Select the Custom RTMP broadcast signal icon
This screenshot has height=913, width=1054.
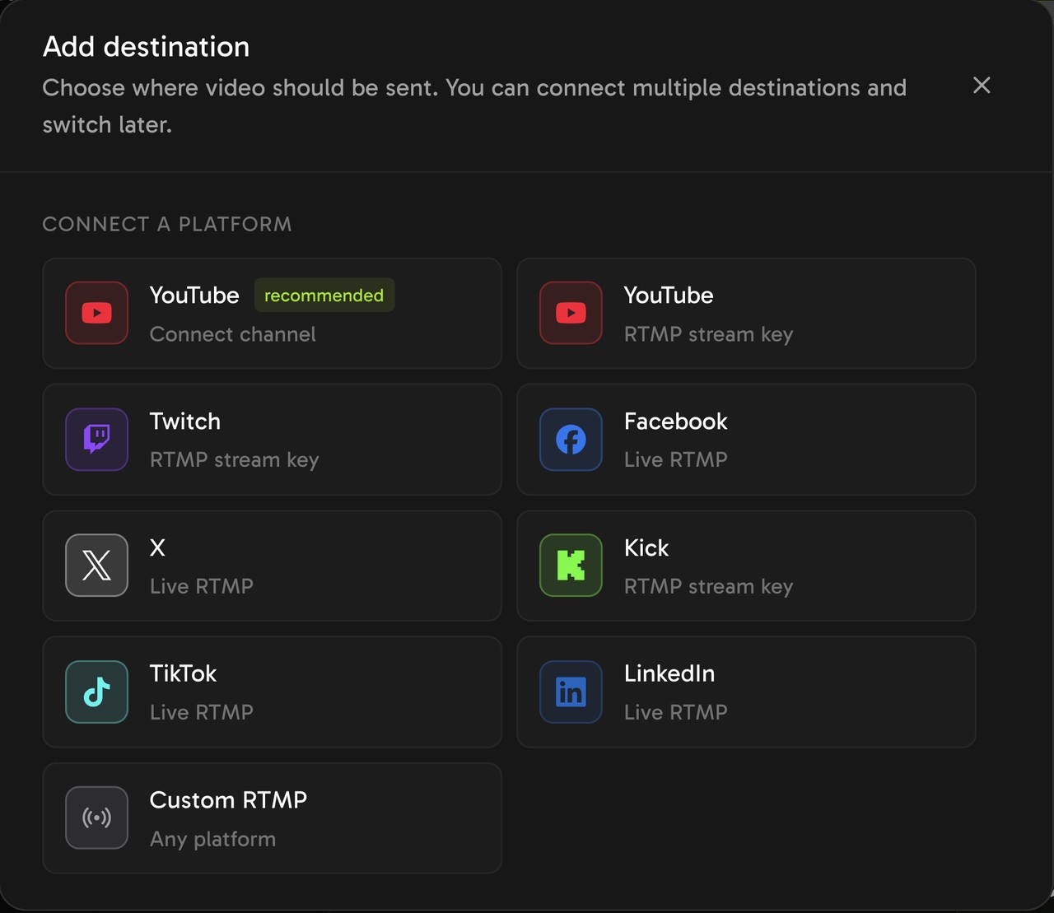coord(97,818)
